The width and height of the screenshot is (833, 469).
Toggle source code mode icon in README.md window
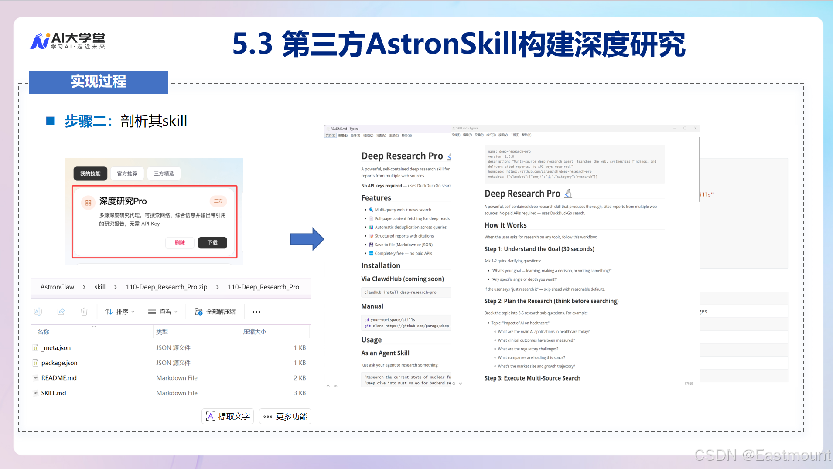click(335, 386)
